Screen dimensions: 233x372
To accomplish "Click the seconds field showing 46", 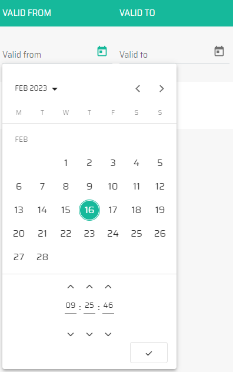I will [108, 305].
